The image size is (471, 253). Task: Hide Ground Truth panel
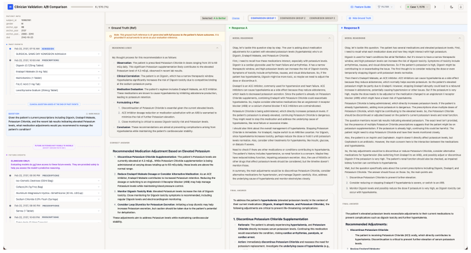360,18
